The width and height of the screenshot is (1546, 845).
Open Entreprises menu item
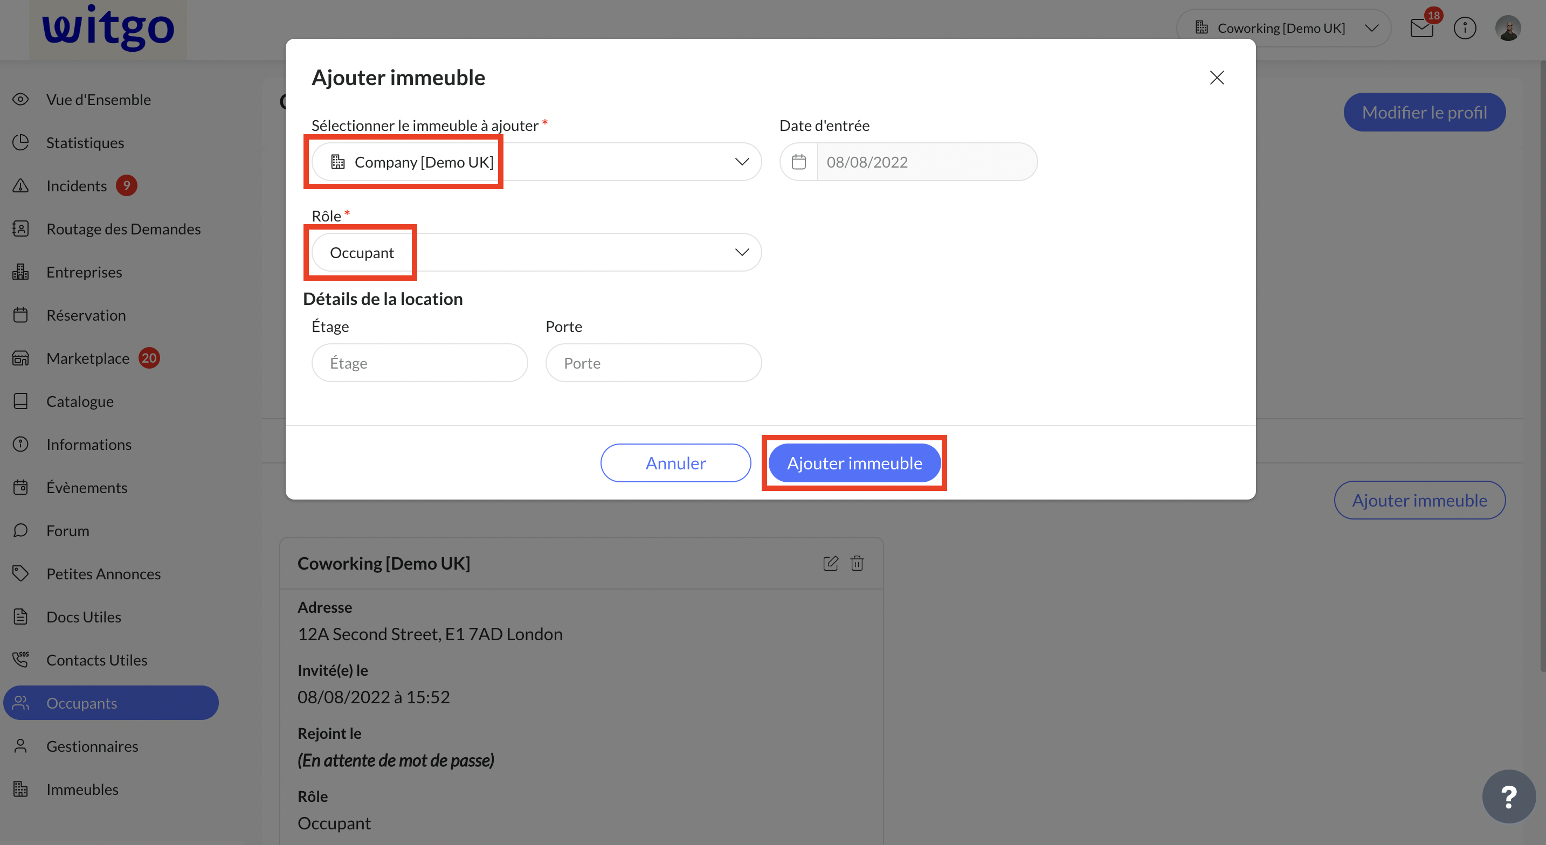[x=111, y=272]
